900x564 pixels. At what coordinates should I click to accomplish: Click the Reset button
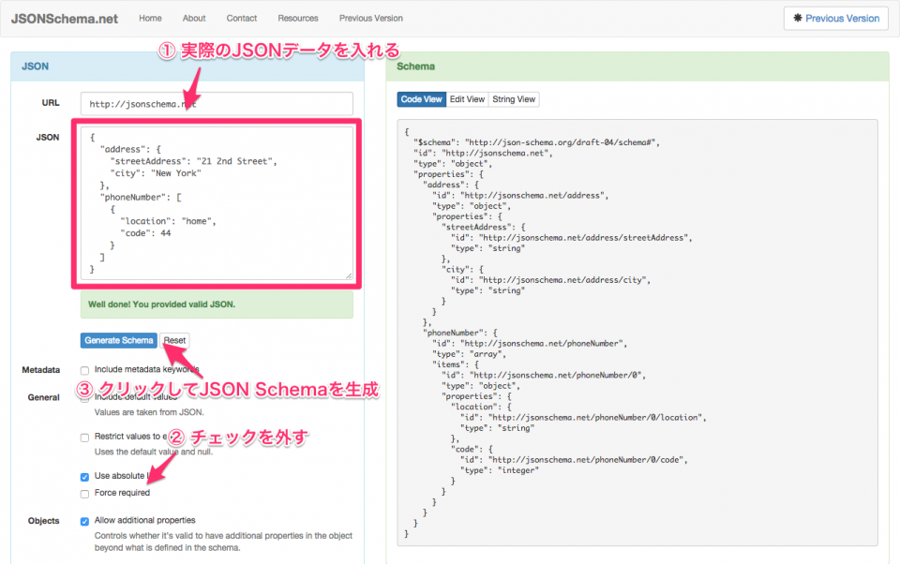click(x=174, y=340)
